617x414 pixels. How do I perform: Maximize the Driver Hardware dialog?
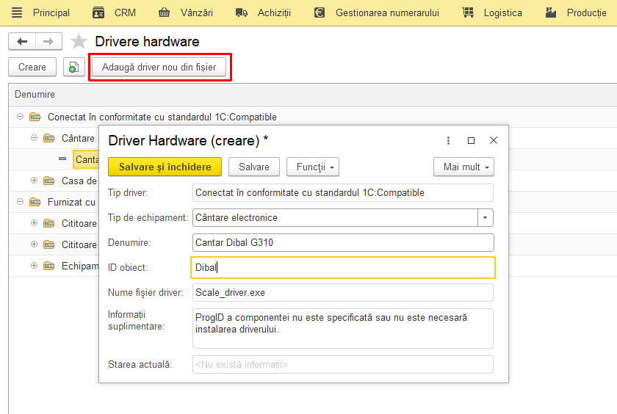[x=471, y=140]
